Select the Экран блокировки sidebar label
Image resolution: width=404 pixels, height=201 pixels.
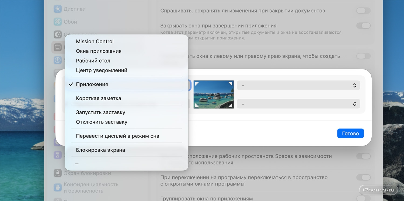[x=87, y=173]
